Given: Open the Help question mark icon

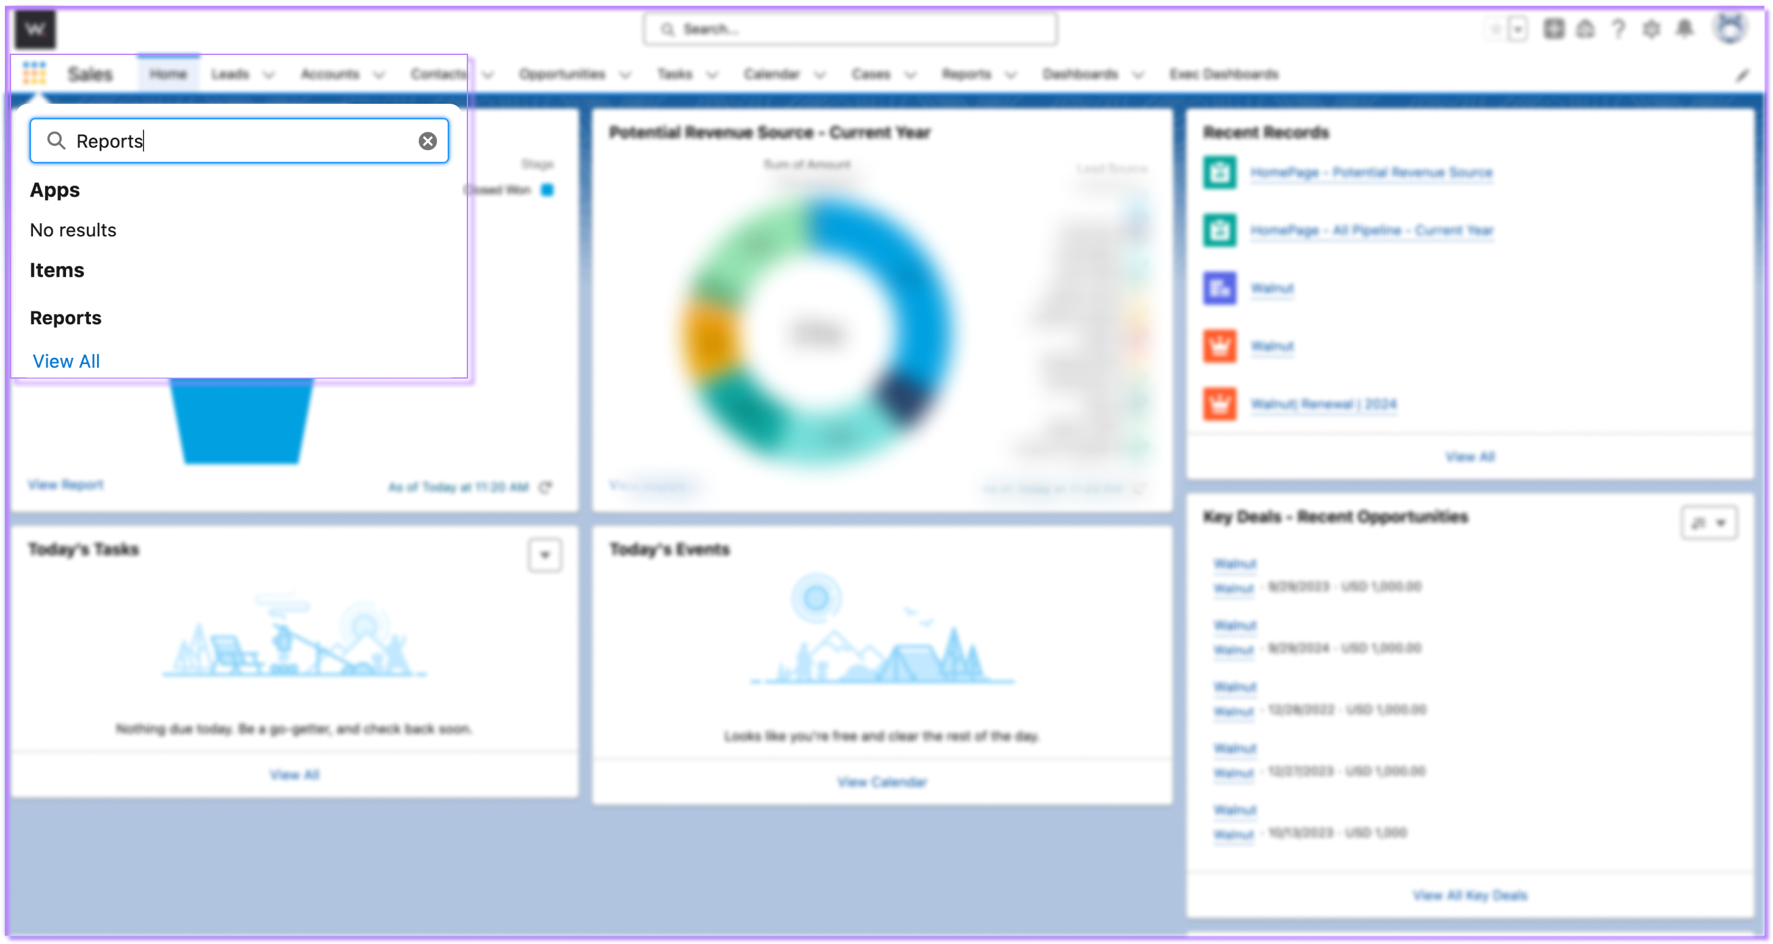Looking at the screenshot, I should [1617, 29].
